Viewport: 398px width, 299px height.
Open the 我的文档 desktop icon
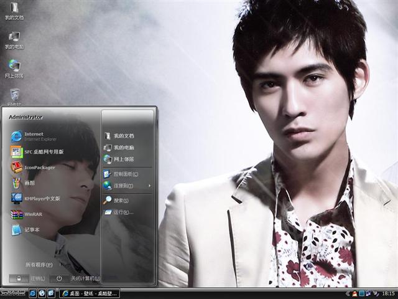[x=14, y=11]
